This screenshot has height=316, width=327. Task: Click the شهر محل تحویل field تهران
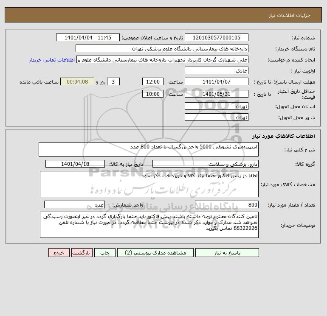(x=217, y=117)
